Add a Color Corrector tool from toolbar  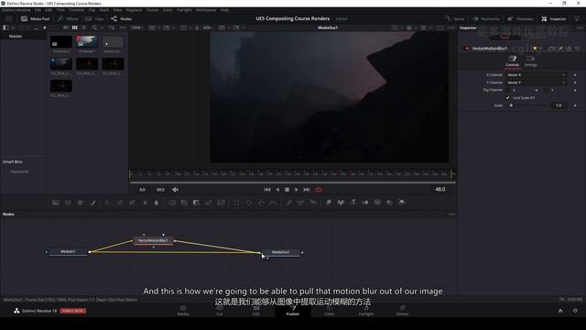[107, 203]
